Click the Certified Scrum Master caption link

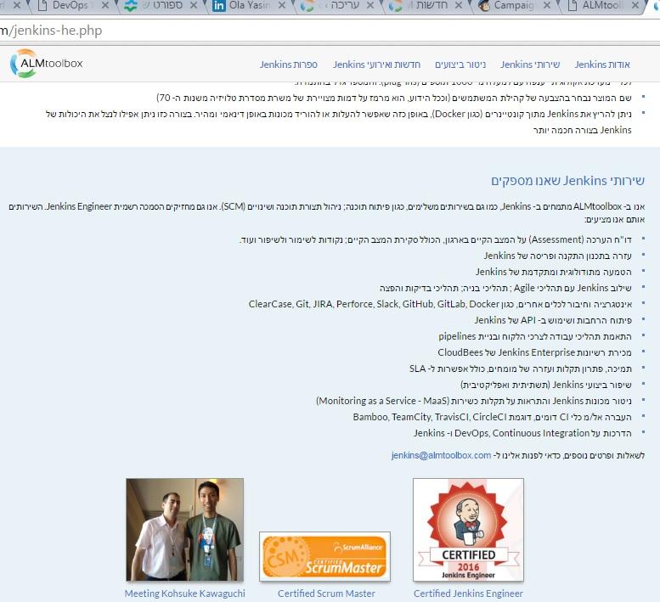coord(326,594)
